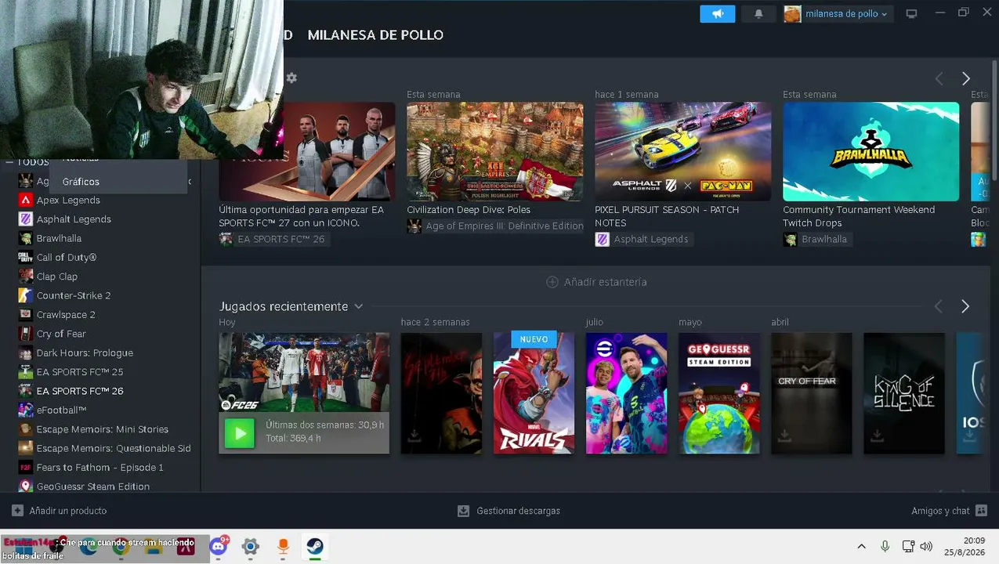This screenshot has width=999, height=564.
Task: Collapse the TODOS library category
Action: point(9,162)
